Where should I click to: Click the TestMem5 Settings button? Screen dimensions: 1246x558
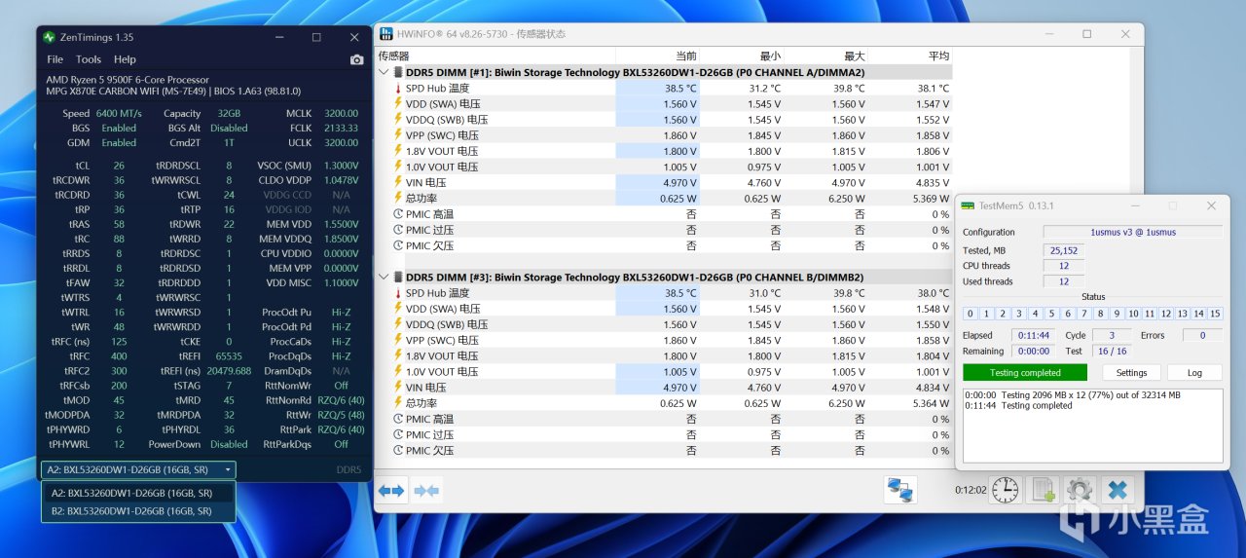[x=1131, y=373]
